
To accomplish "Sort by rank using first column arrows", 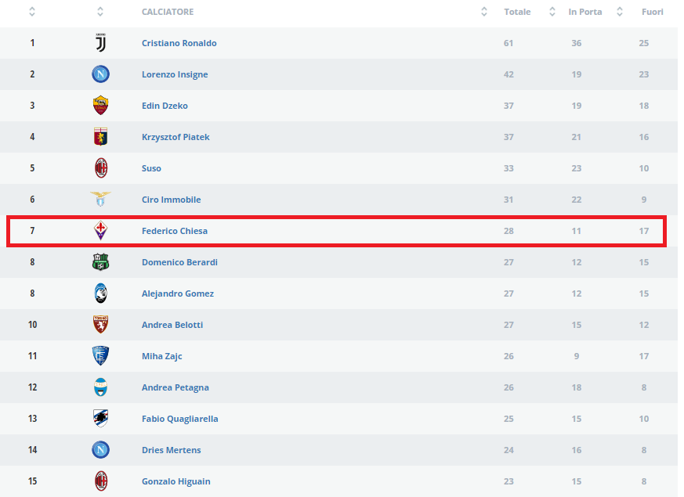I will [32, 12].
